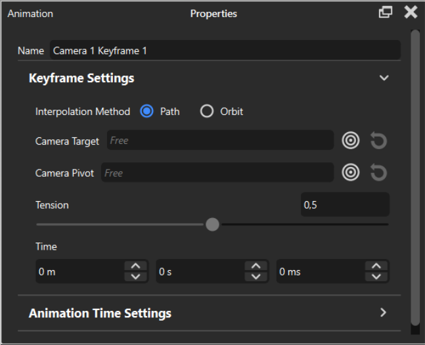This screenshot has width=425, height=345.
Task: Expand the Animation Time Settings section
Action: tap(384, 313)
